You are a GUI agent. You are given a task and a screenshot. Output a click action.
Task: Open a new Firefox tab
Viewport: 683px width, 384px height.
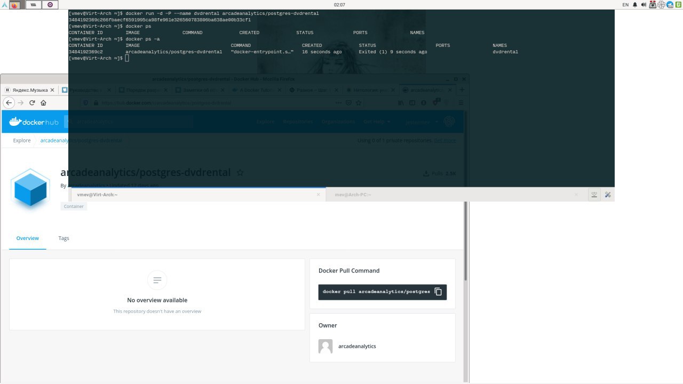click(x=462, y=90)
